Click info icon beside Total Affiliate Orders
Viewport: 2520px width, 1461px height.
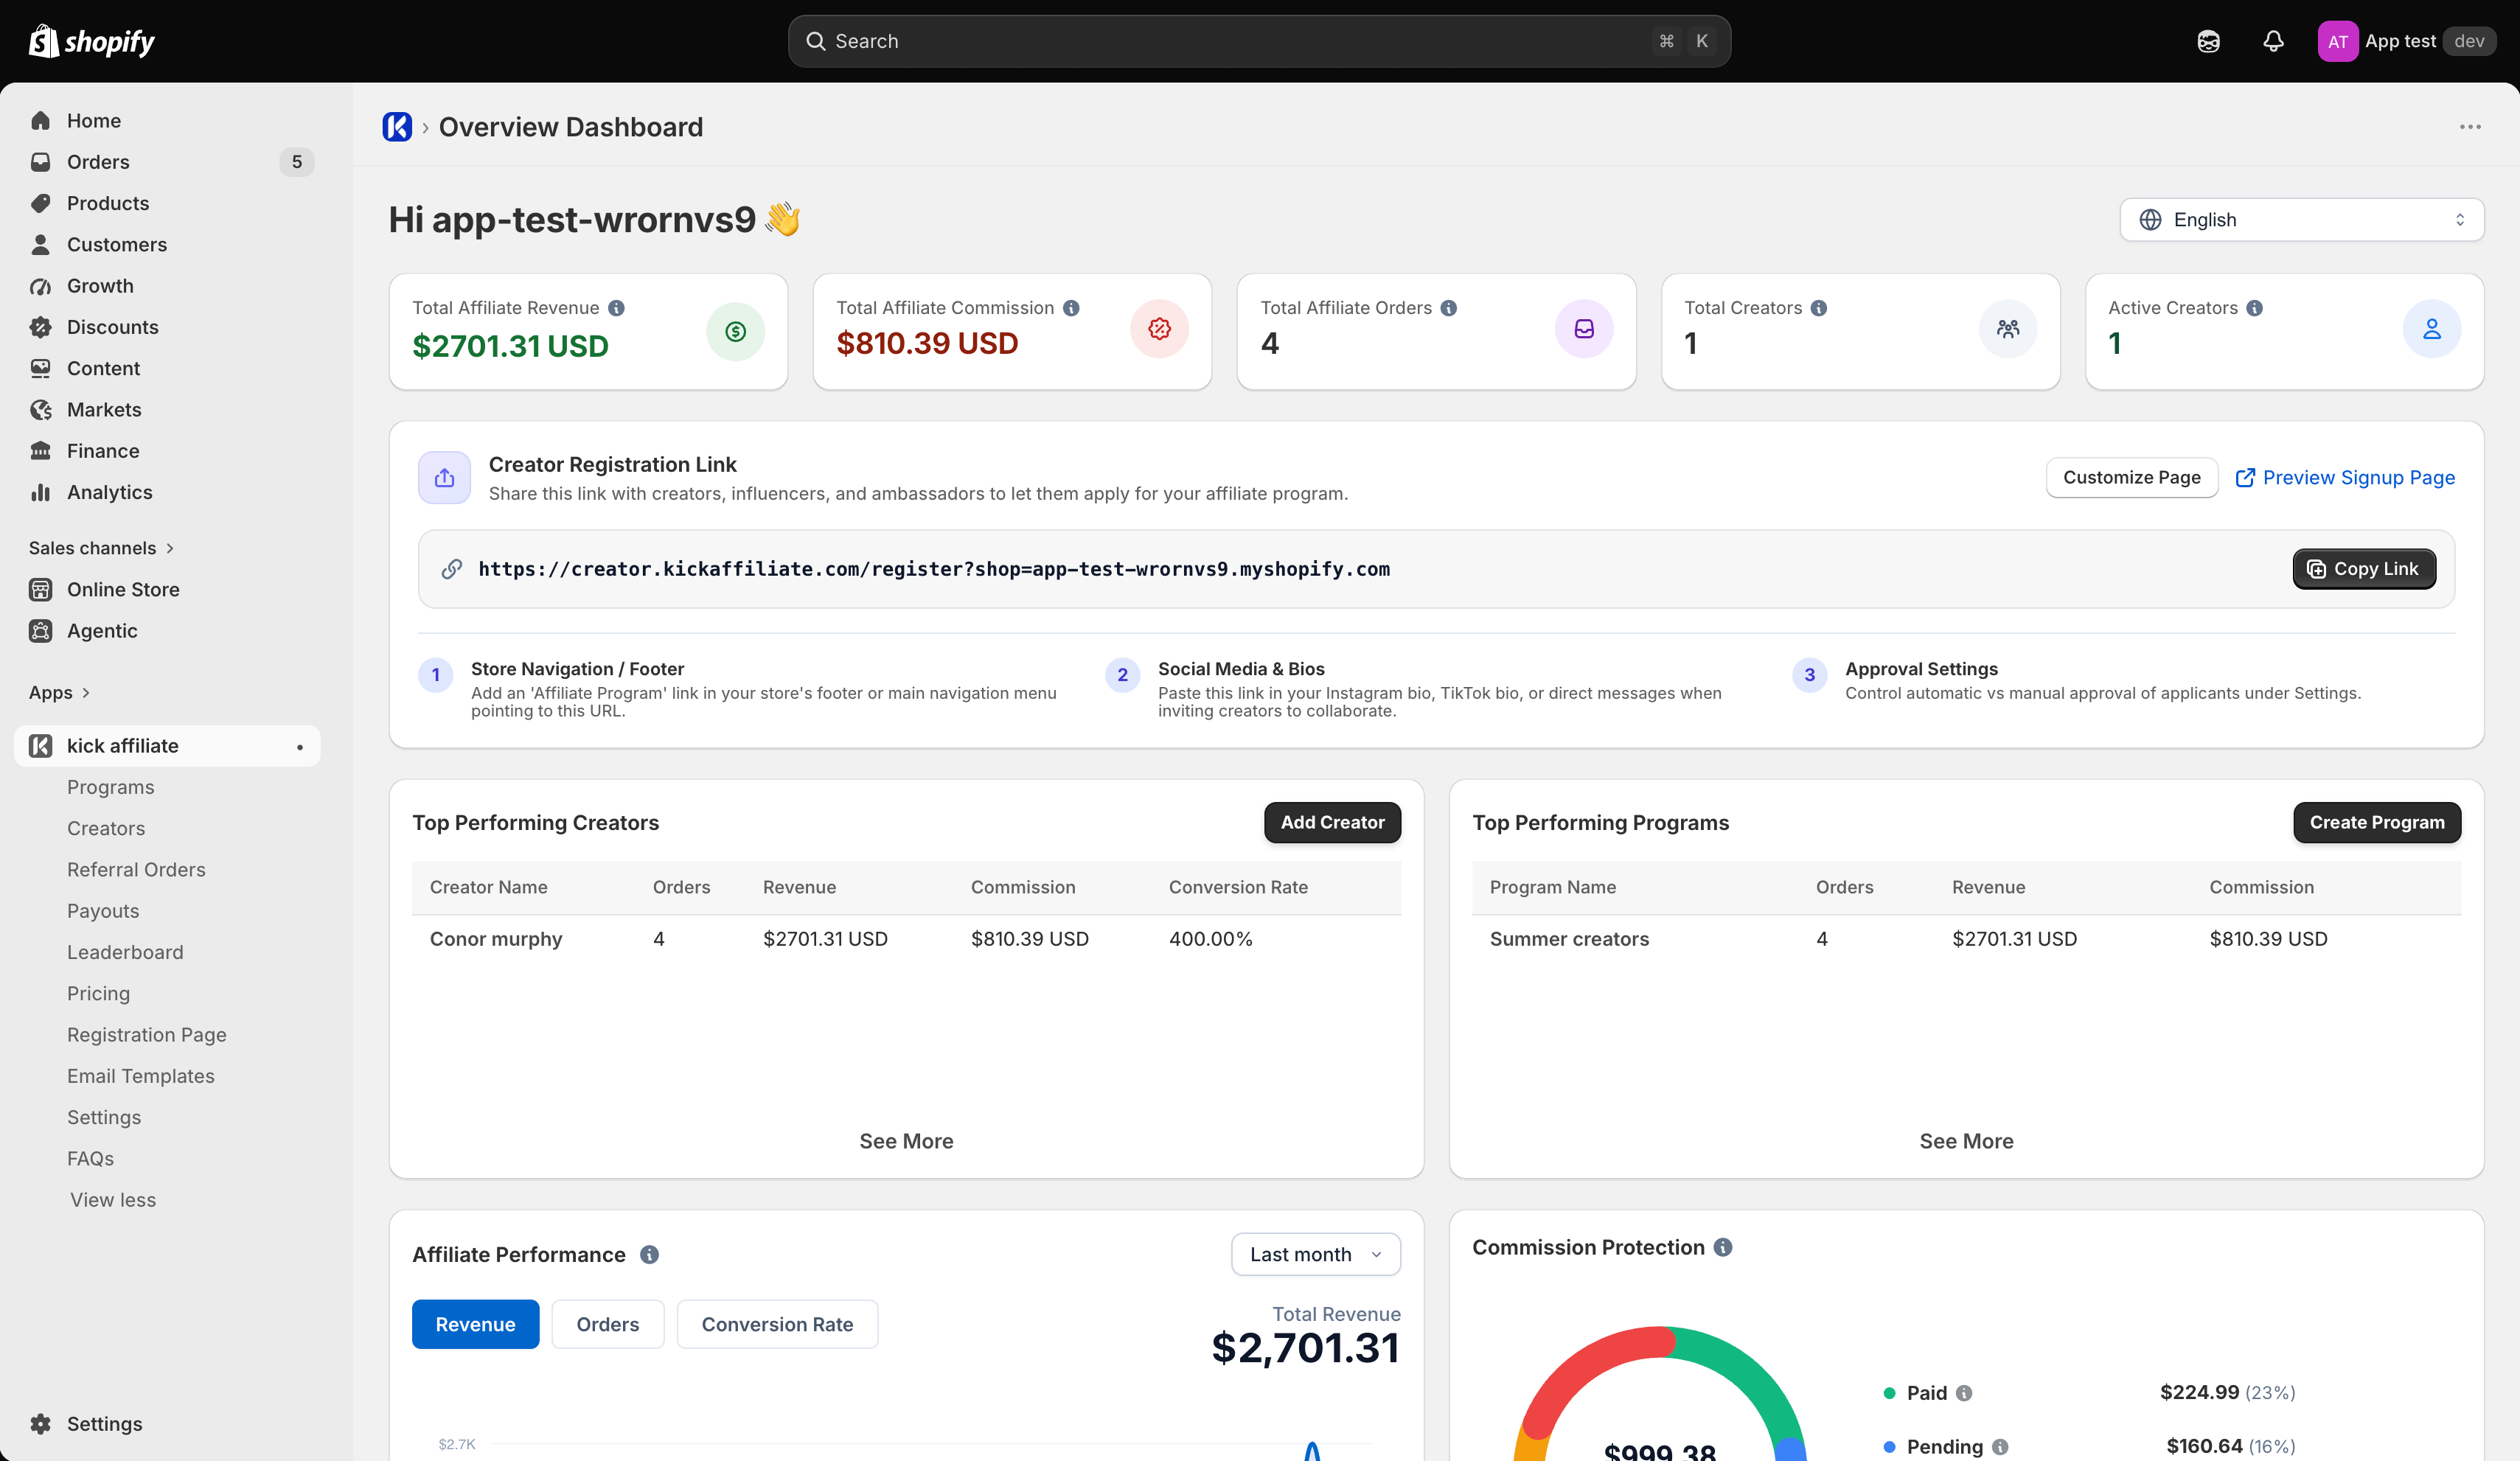1448,308
